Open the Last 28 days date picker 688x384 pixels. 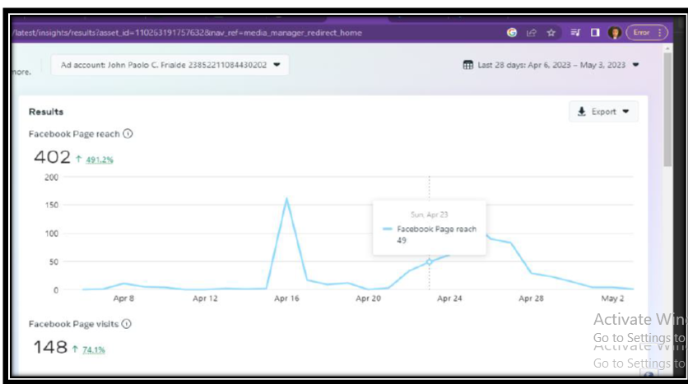point(551,65)
